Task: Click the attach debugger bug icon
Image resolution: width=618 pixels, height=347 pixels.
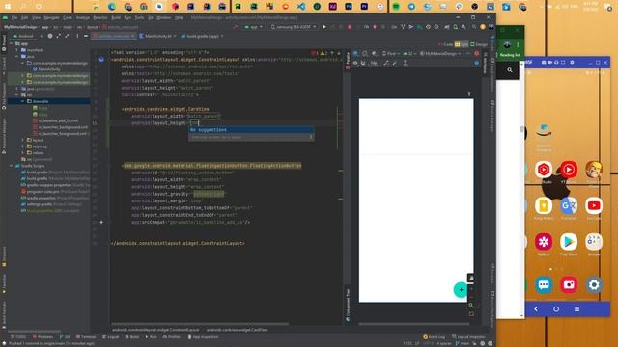Action: (x=375, y=27)
